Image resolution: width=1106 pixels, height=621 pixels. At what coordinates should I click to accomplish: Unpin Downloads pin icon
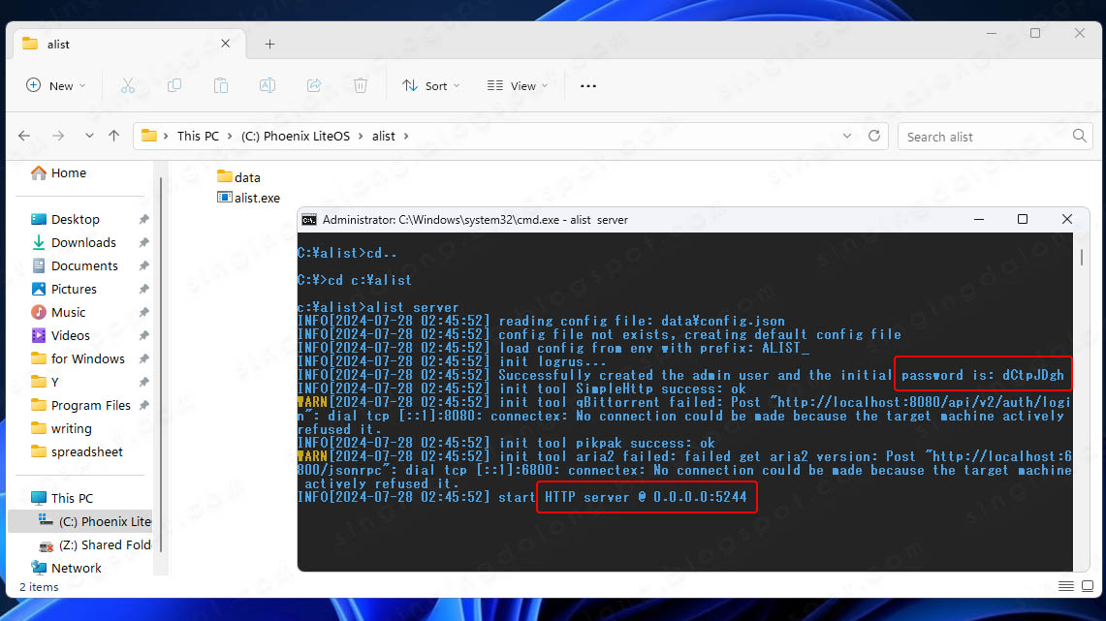(x=143, y=242)
